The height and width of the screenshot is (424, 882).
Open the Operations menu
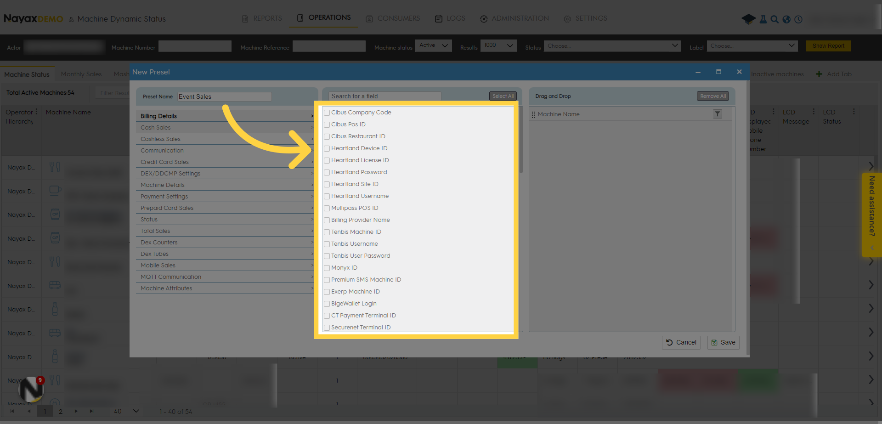click(323, 18)
